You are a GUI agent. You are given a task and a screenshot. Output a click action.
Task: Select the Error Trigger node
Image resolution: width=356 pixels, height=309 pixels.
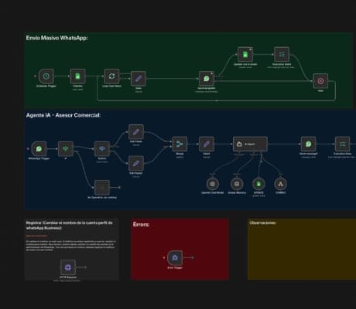[175, 257]
